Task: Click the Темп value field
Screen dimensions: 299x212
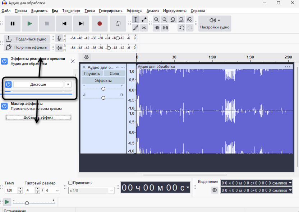Action: (x=11, y=190)
